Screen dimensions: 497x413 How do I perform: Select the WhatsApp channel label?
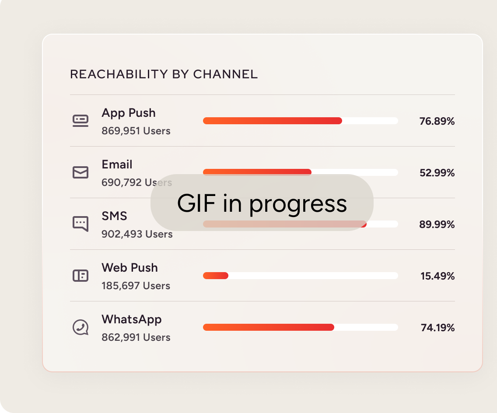[x=132, y=319]
